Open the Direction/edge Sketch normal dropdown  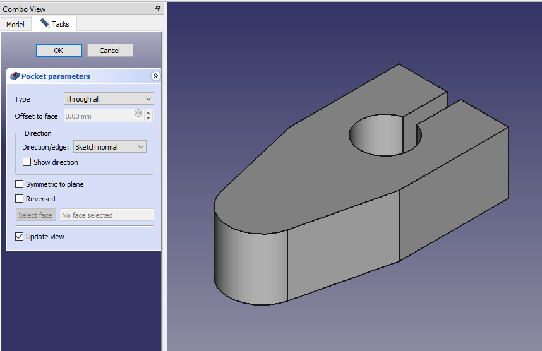[x=110, y=147]
